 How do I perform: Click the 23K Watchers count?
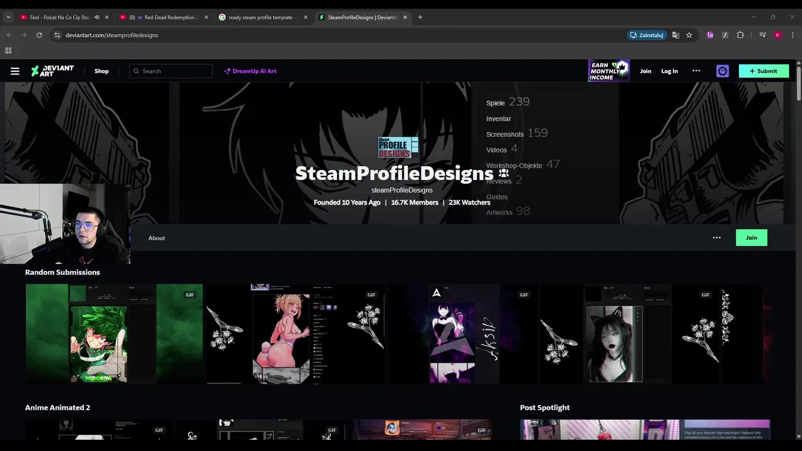click(x=469, y=202)
